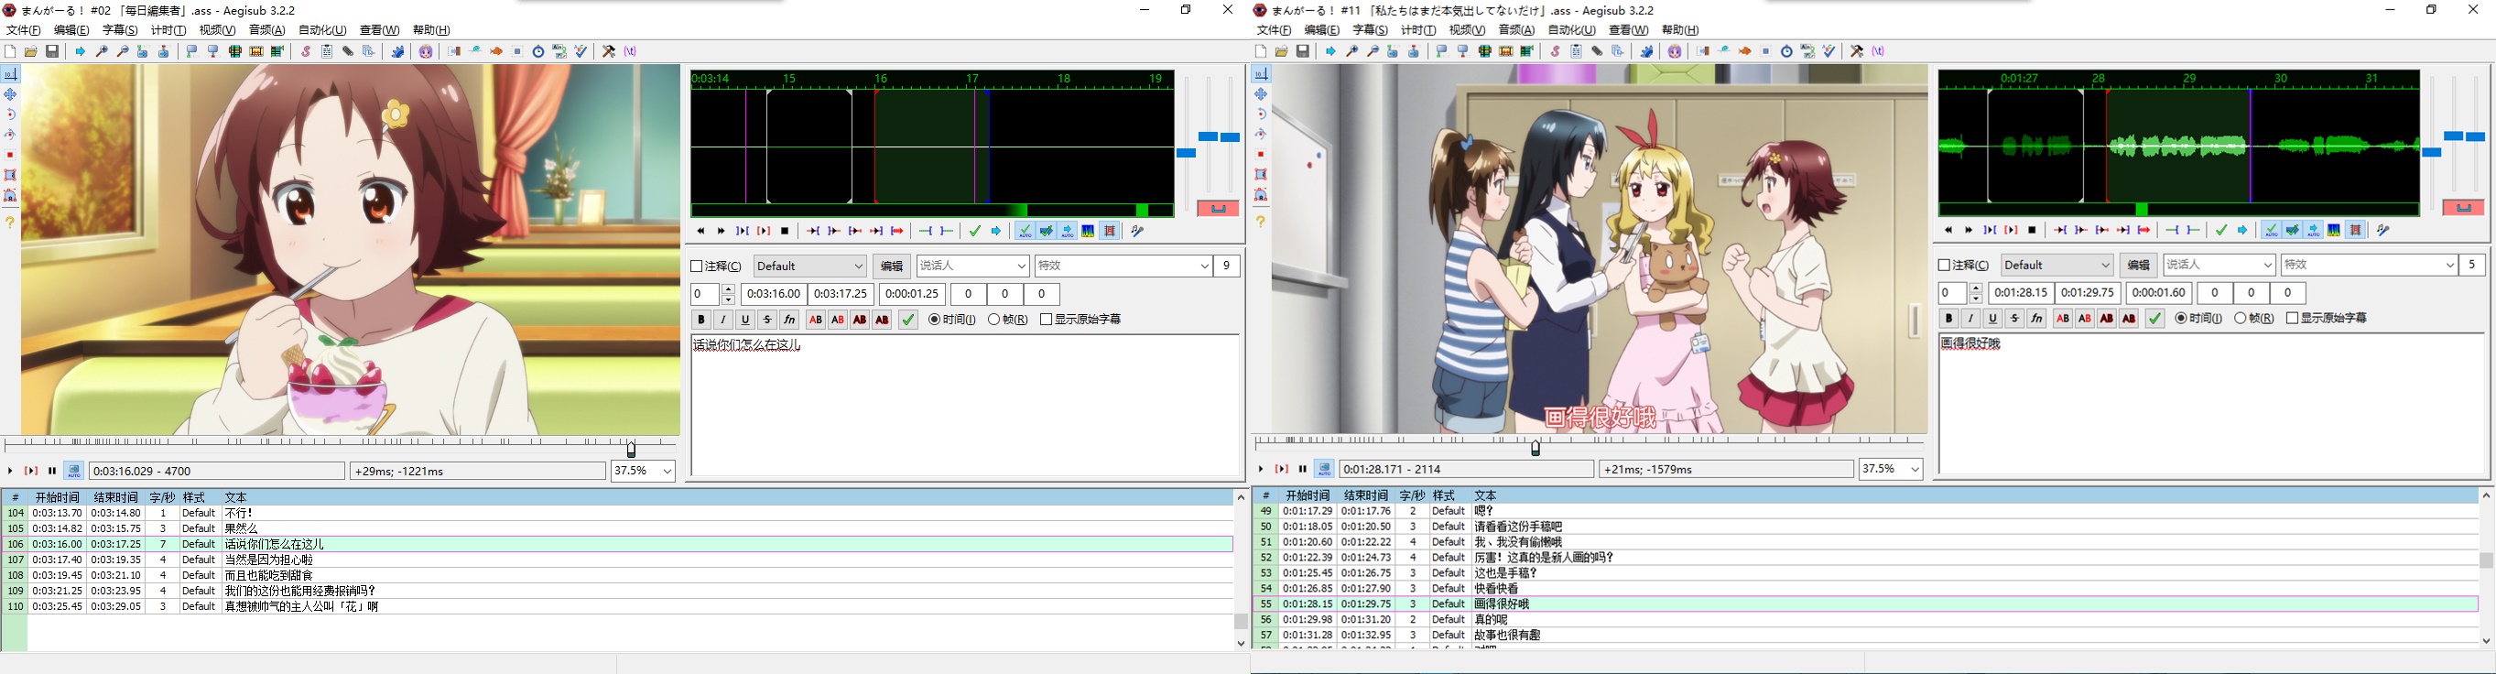Select subtitle row 107 当然是因为担心啦

617,560
